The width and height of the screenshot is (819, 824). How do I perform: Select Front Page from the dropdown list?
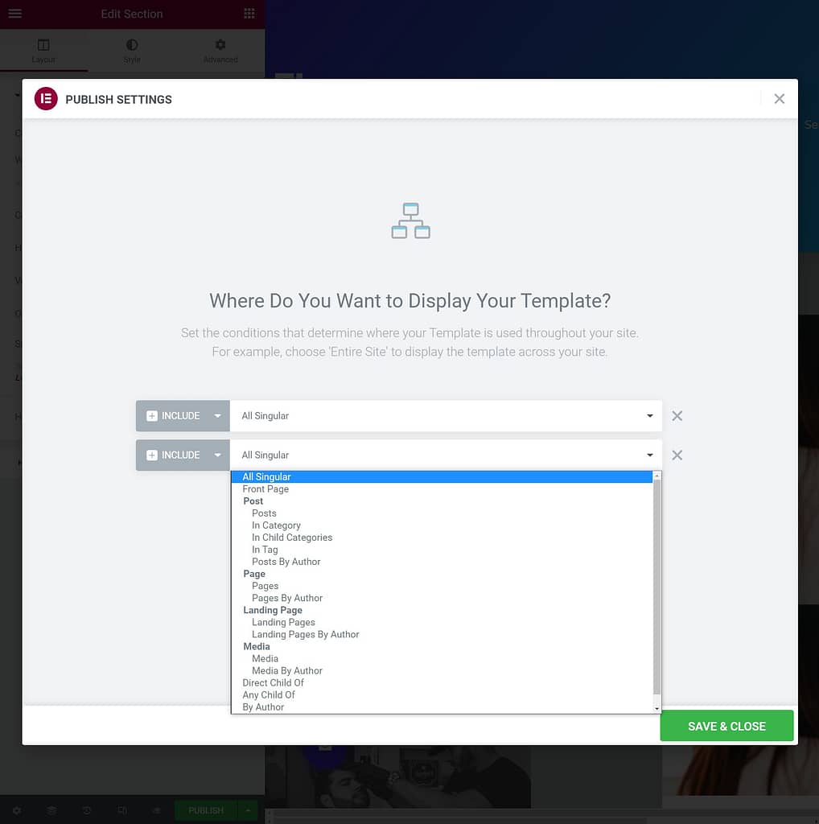click(265, 489)
